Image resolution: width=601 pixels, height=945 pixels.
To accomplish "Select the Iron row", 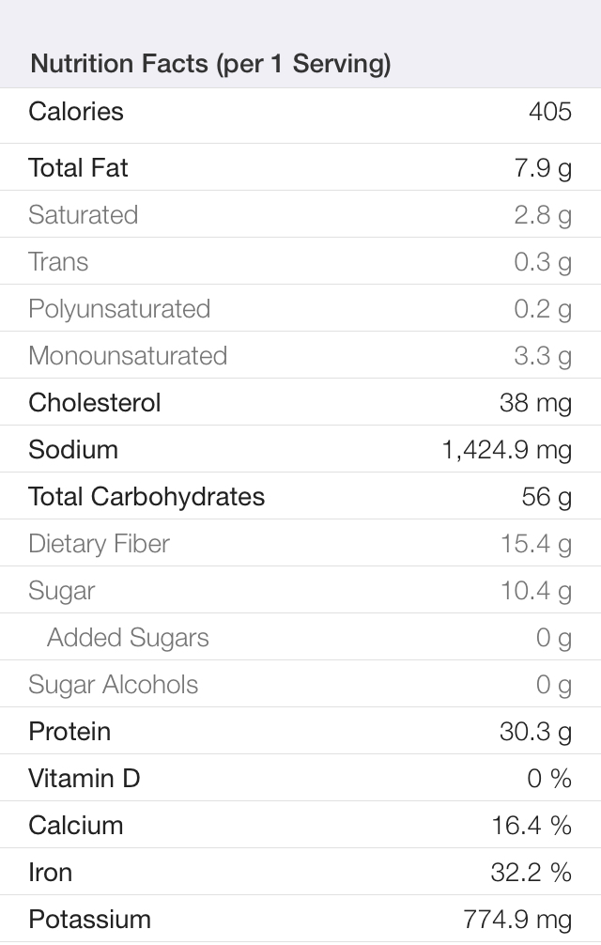I will 300,872.
